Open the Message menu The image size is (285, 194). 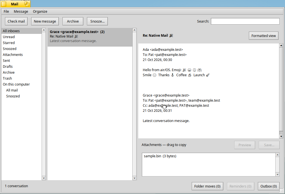click(x=21, y=12)
